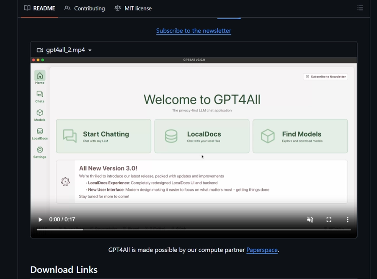This screenshot has width=377, height=279.
Task: Expand the gpt4all_2.mp4 dropdown
Action: pyautogui.click(x=90, y=50)
